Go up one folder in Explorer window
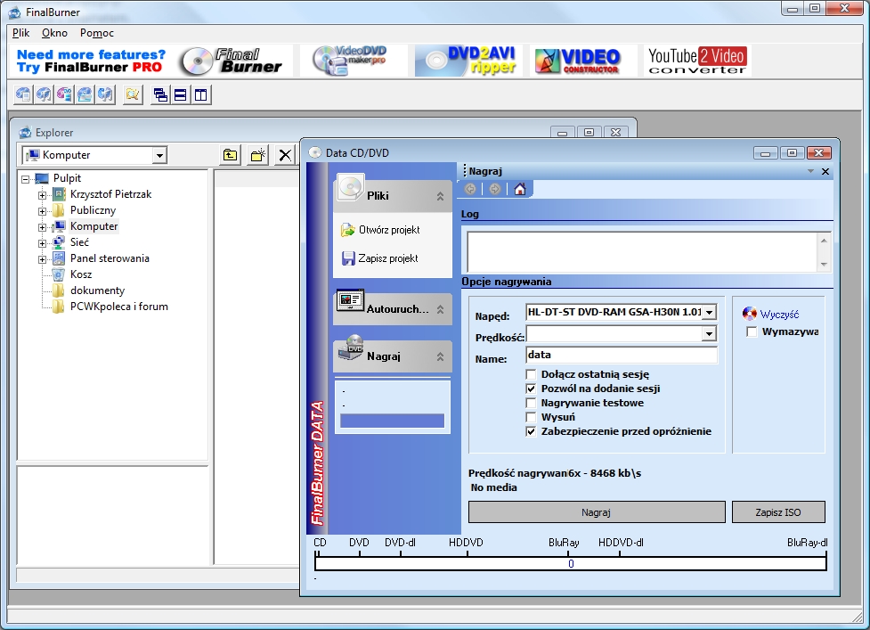 [x=230, y=155]
